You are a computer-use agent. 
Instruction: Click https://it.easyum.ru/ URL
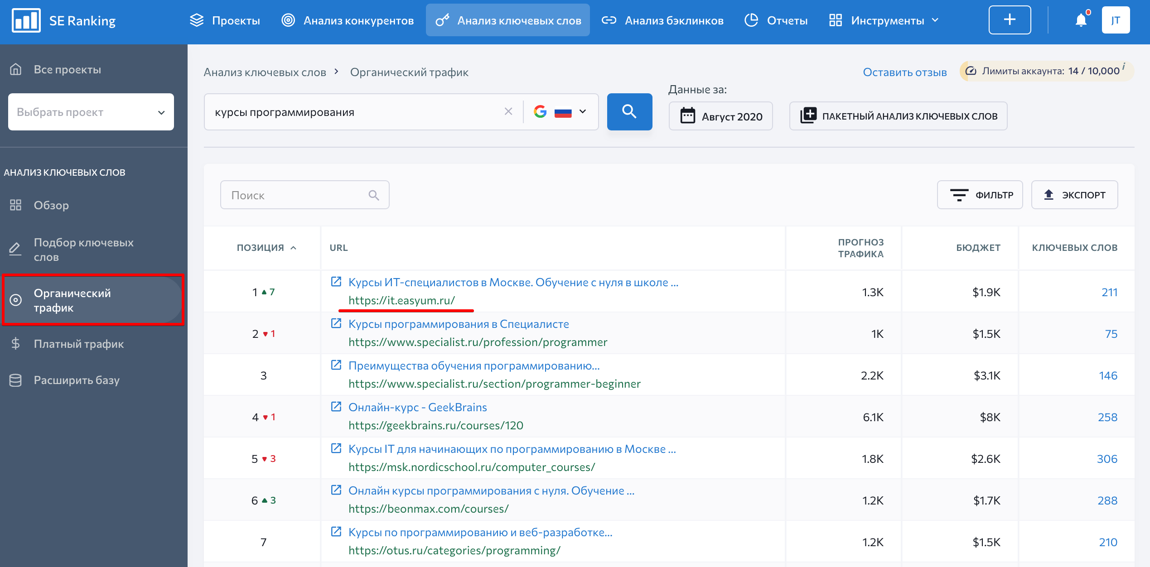click(401, 300)
